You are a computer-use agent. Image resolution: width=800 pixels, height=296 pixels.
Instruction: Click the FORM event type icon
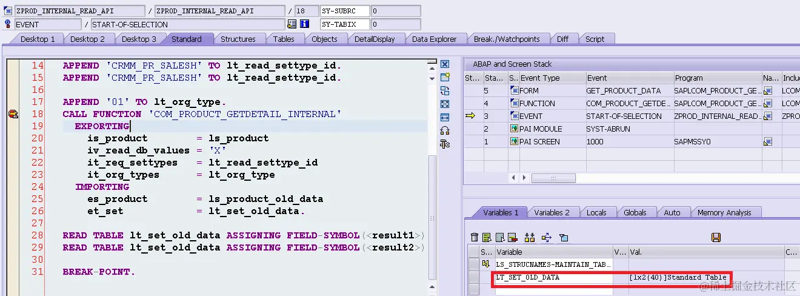514,91
